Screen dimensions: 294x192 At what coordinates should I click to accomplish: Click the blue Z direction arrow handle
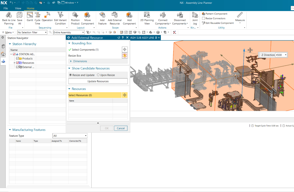pyautogui.click(x=244, y=50)
